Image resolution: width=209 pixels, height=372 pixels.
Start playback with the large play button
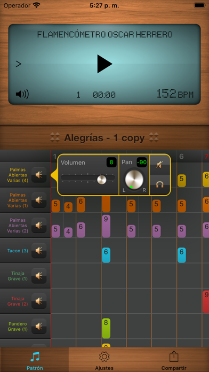click(x=104, y=64)
